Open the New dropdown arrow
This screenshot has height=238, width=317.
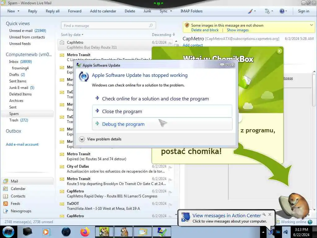[x=18, y=11]
